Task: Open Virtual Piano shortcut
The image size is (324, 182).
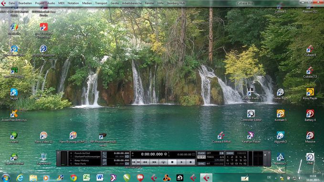Action: [x=251, y=94]
